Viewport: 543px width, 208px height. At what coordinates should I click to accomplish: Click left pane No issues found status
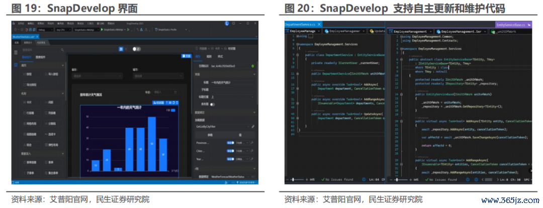(337, 180)
